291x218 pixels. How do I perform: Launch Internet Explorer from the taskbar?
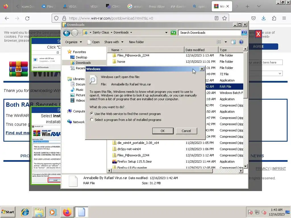[x=25, y=212]
